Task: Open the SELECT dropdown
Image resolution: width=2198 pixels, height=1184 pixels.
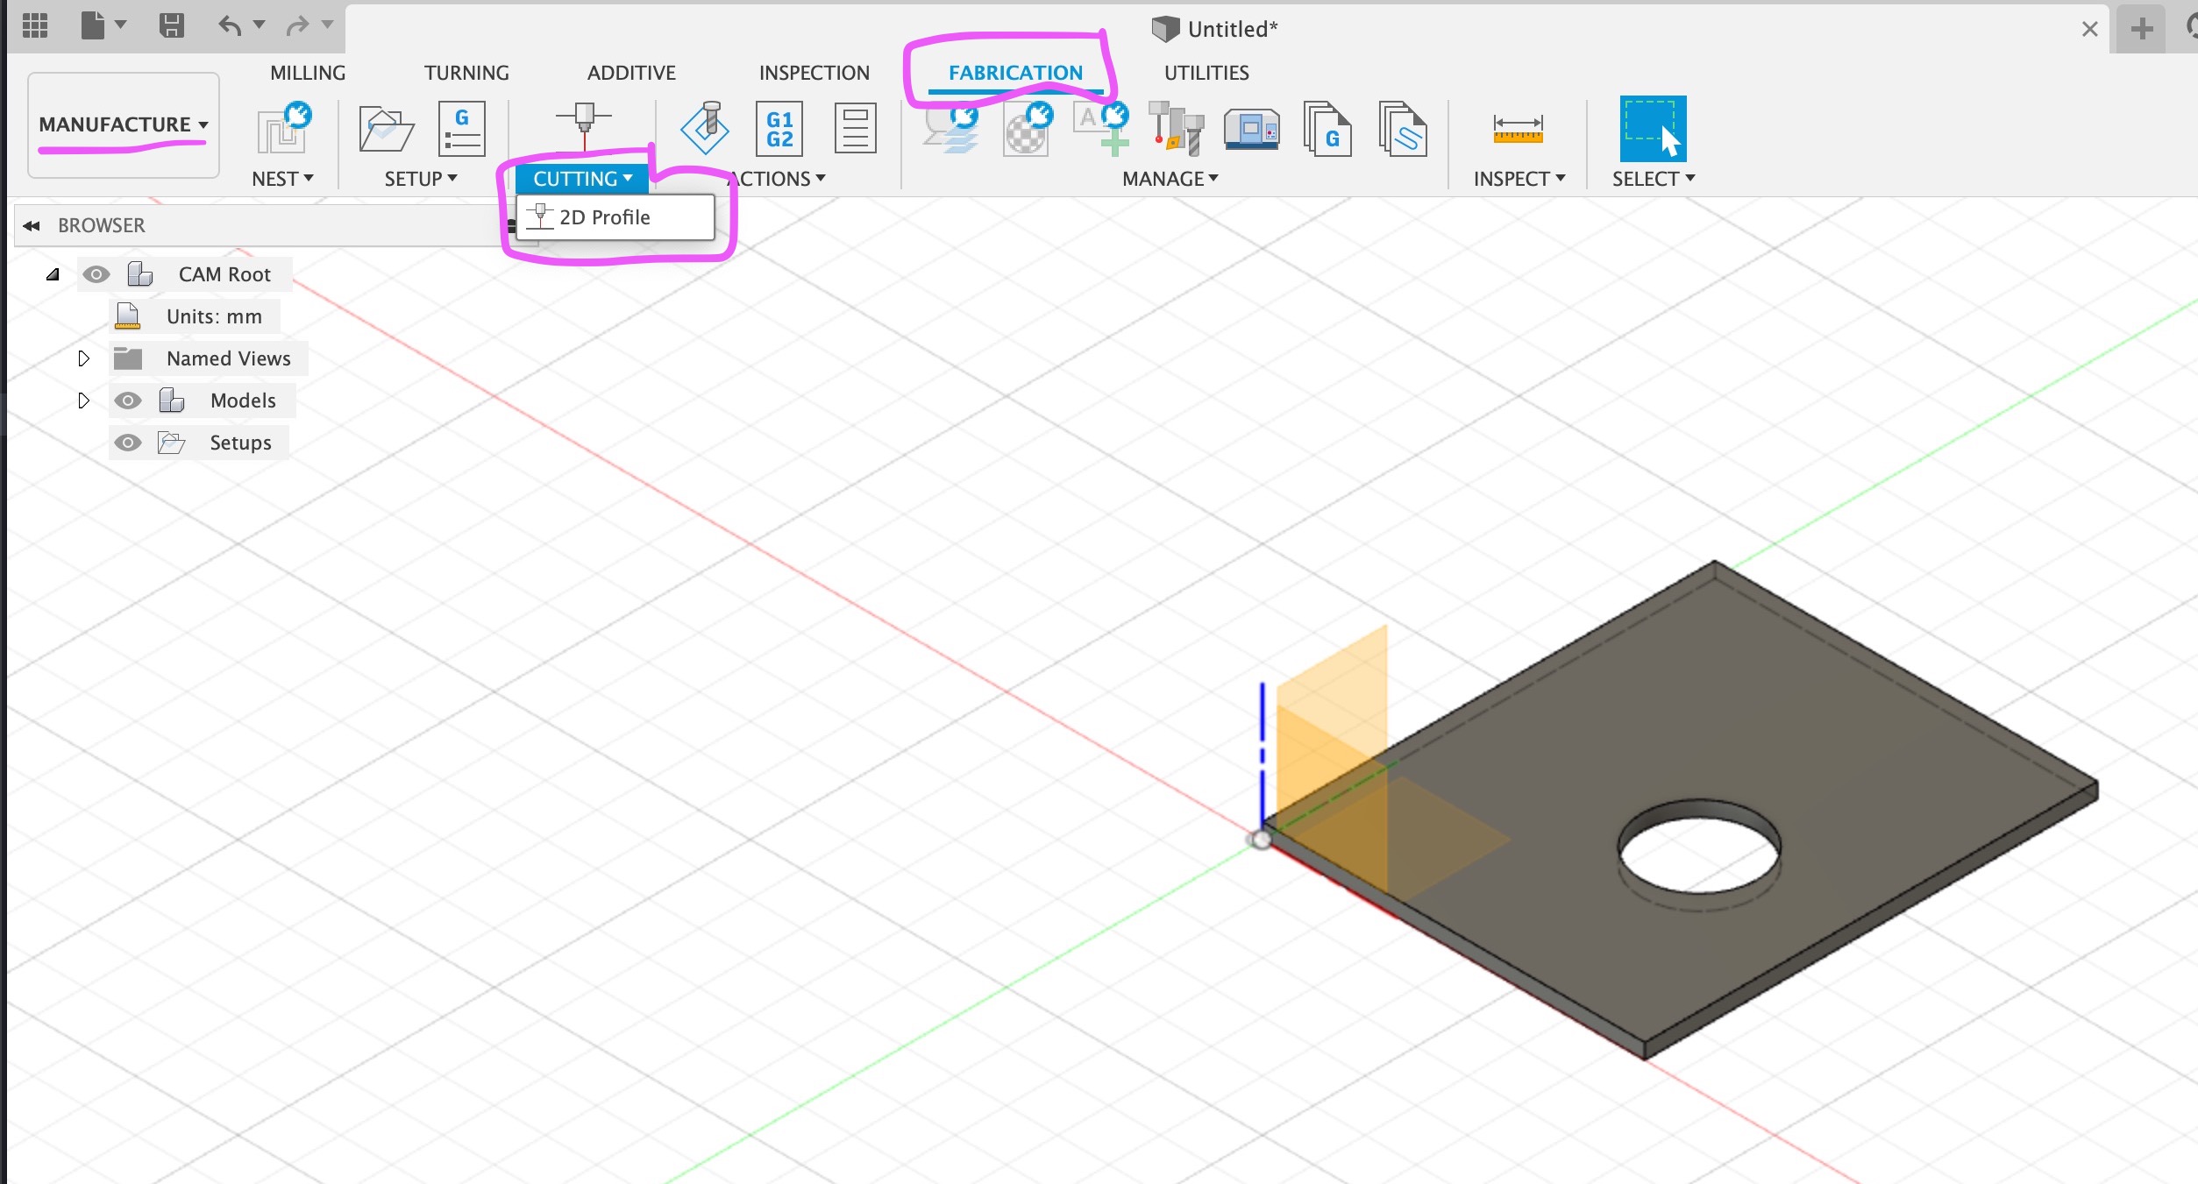Action: pos(1654,179)
